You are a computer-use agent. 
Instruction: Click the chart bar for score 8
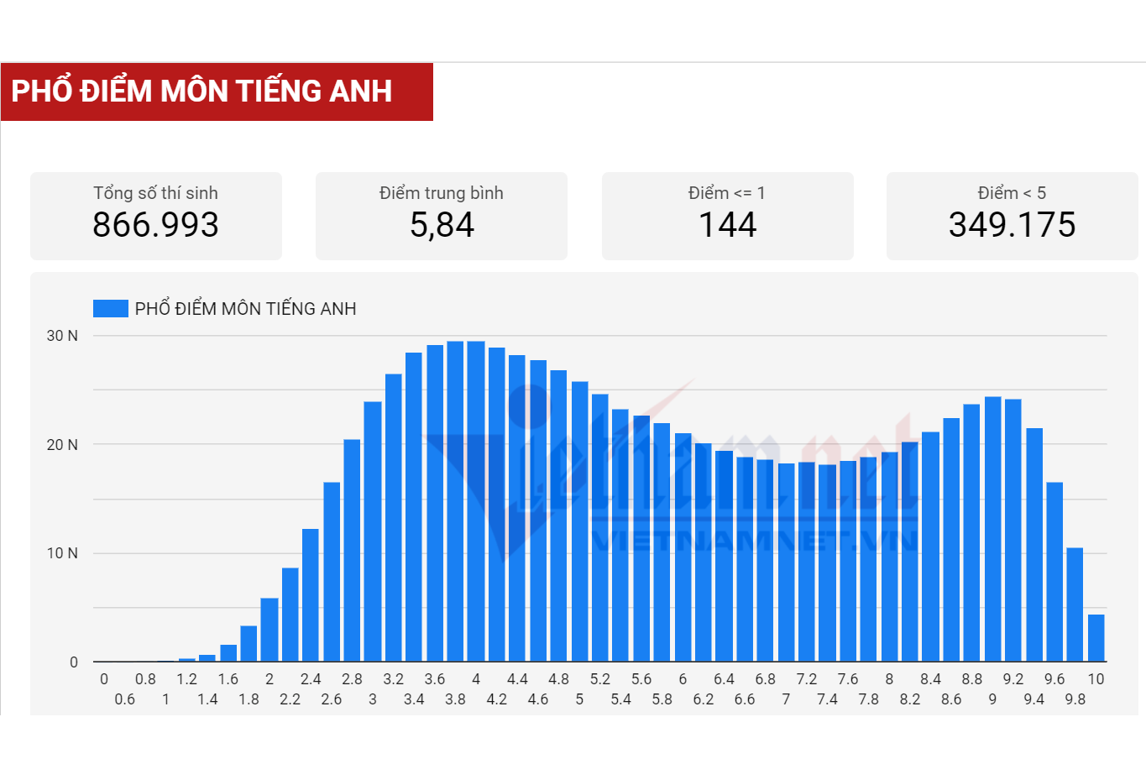click(x=889, y=557)
